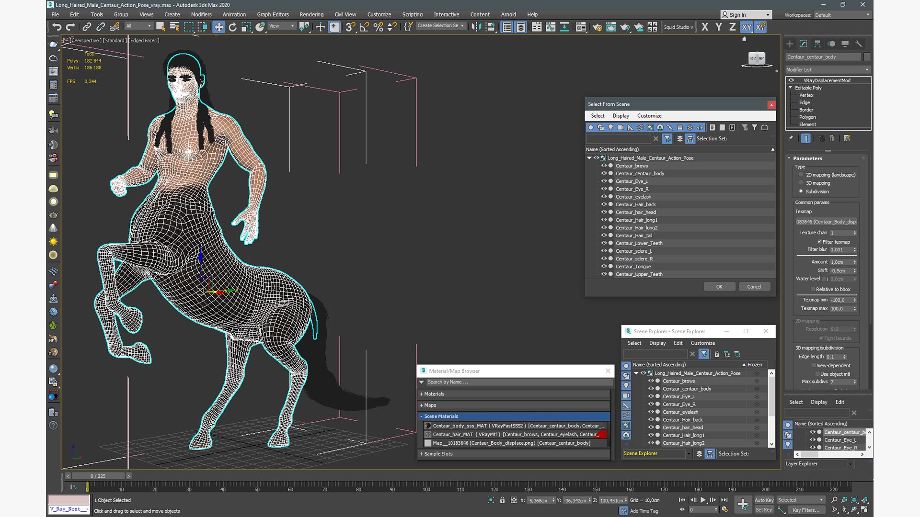This screenshot has width=920, height=517.
Task: Open Display menu in Scene Explorer window
Action: point(657,343)
